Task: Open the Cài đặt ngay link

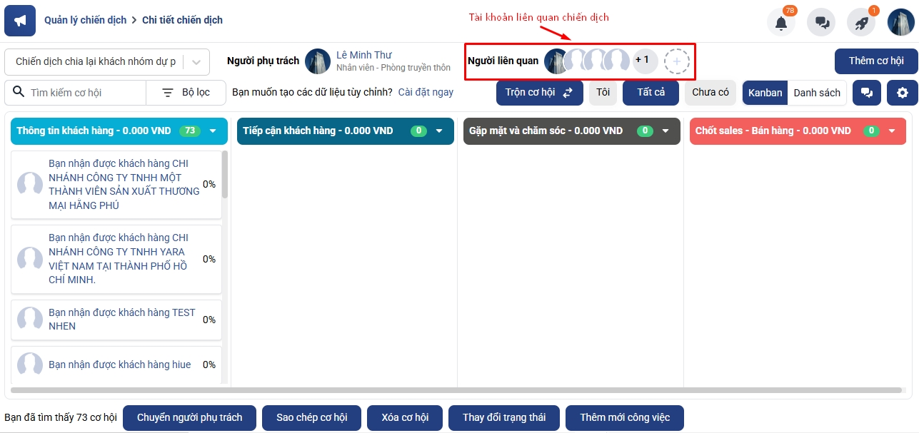Action: pos(426,92)
